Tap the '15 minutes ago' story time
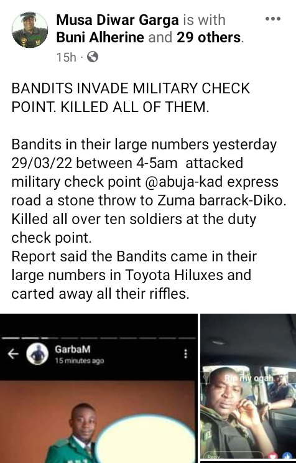The width and height of the screenshot is (296, 463). pyautogui.click(x=80, y=361)
